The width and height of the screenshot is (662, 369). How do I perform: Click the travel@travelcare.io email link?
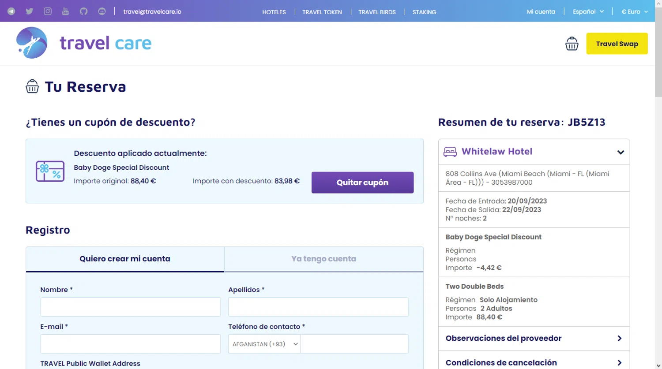pos(152,11)
